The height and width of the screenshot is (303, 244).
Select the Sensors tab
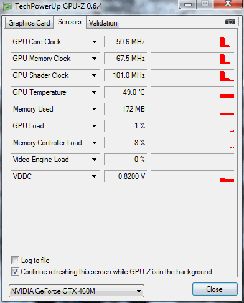pos(70,22)
